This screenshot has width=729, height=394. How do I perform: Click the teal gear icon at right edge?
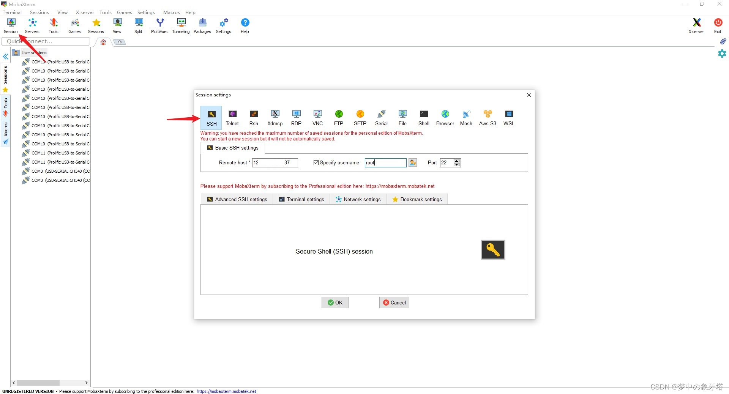click(722, 54)
